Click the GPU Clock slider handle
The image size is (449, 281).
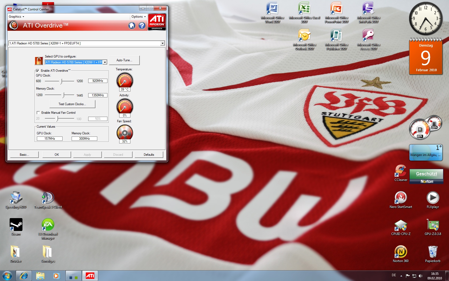[x=61, y=81]
